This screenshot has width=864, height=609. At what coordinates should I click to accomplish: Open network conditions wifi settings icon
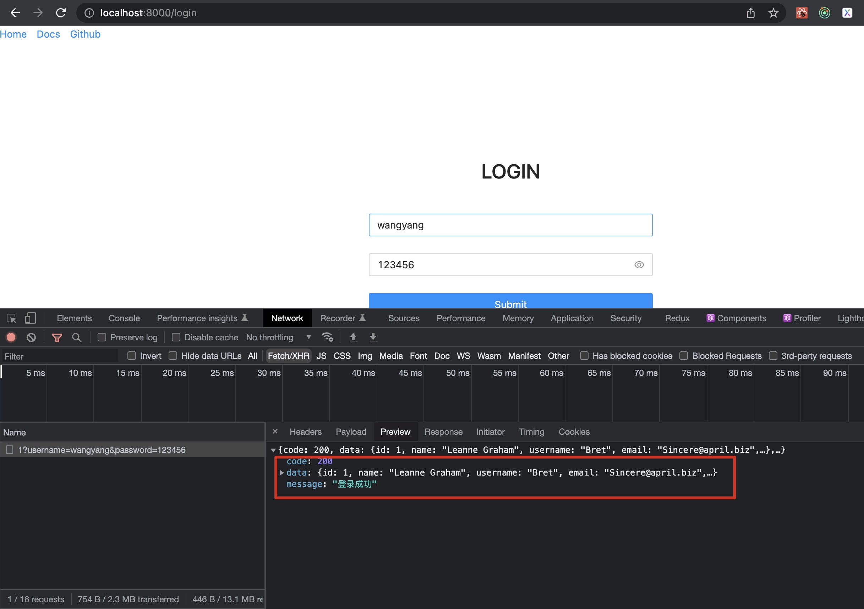point(327,338)
